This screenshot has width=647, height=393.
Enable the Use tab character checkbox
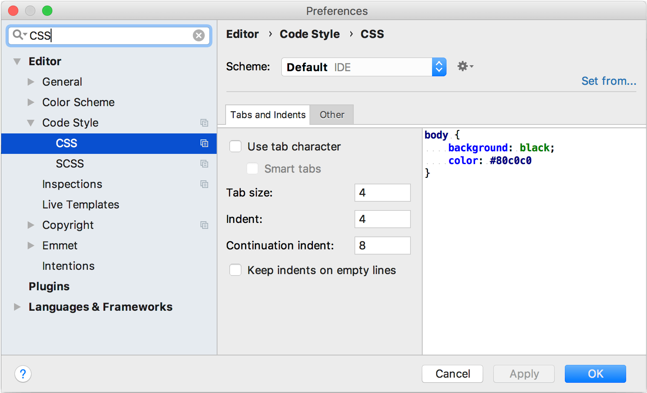(x=235, y=146)
